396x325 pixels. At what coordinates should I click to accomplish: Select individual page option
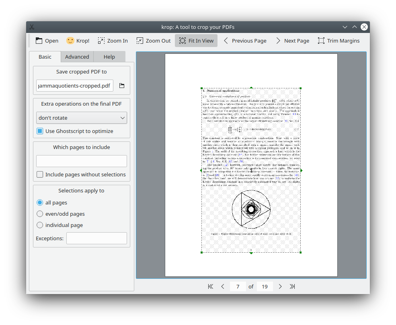(40, 225)
